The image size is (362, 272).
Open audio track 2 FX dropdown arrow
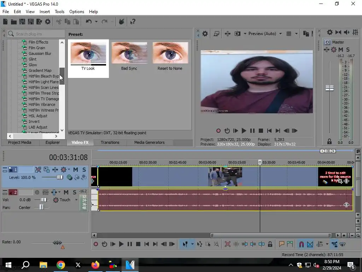(59, 192)
